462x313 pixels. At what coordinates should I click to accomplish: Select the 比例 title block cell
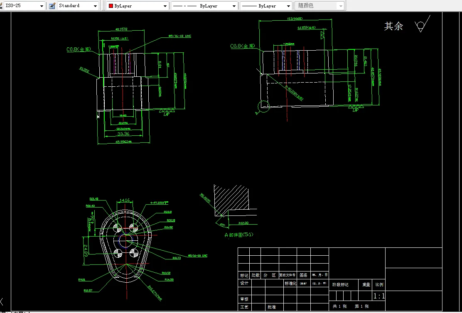click(379, 285)
